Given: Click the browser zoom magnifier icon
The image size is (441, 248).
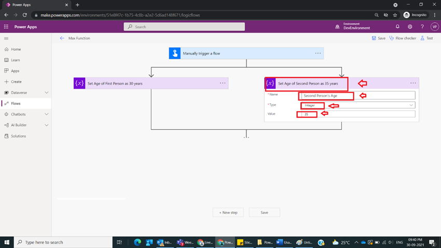Looking at the screenshot, I should (376, 15).
